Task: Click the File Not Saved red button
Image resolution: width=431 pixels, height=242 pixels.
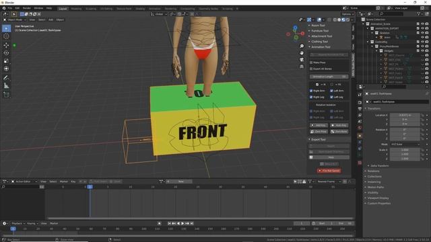Action: (329, 171)
